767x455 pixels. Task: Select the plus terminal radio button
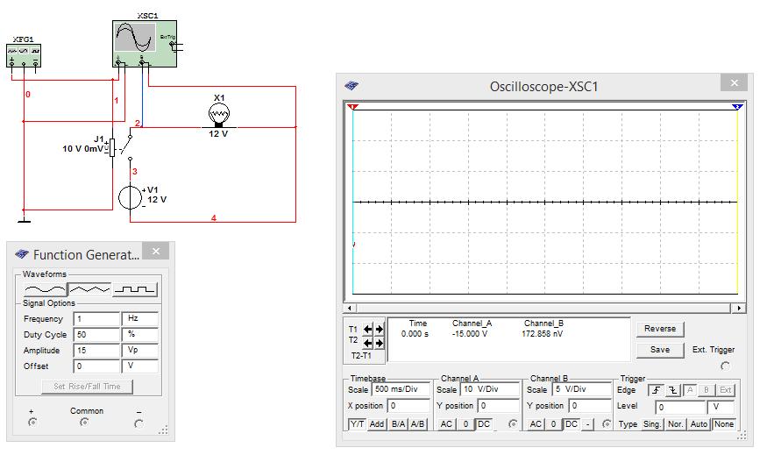pyautogui.click(x=32, y=422)
